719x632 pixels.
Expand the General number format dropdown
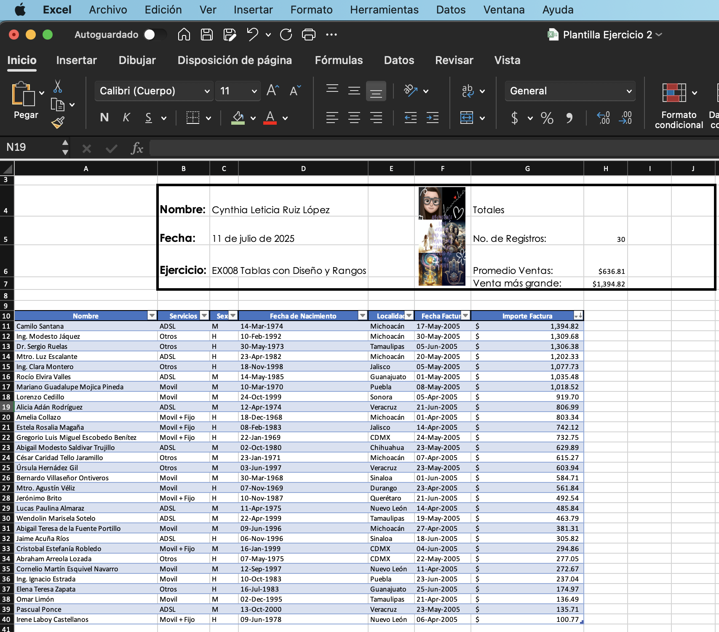pyautogui.click(x=570, y=91)
